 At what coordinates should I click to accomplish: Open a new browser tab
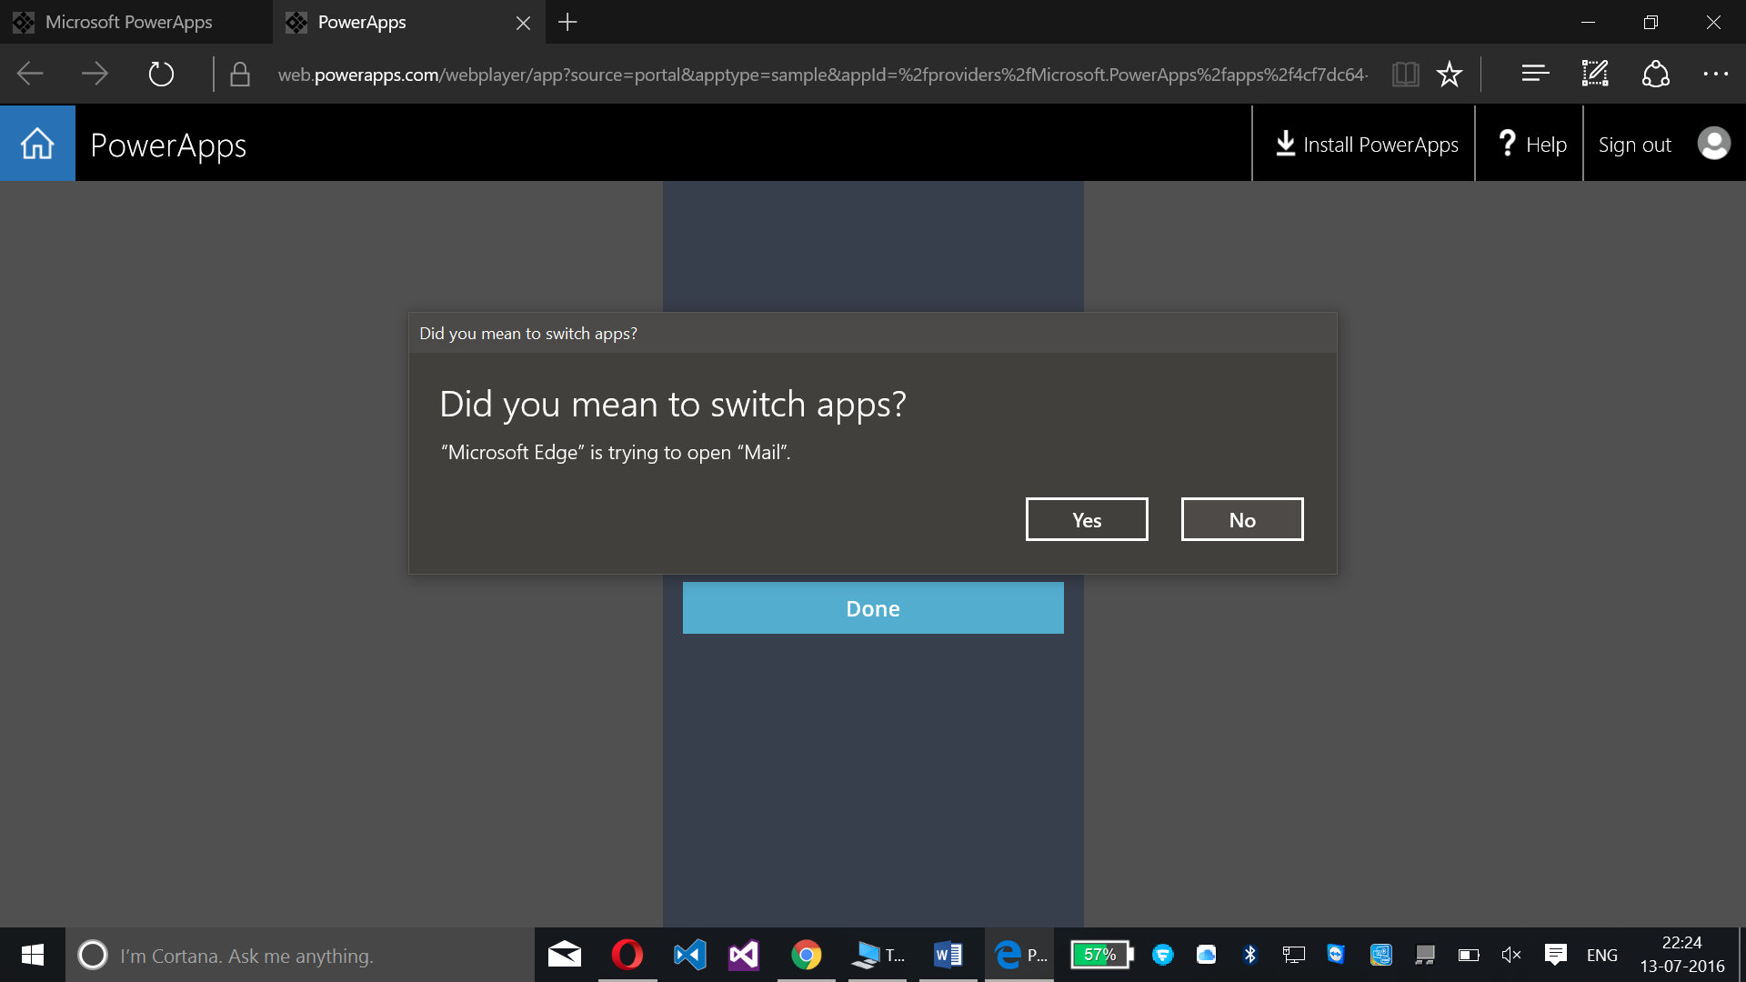pyautogui.click(x=567, y=22)
